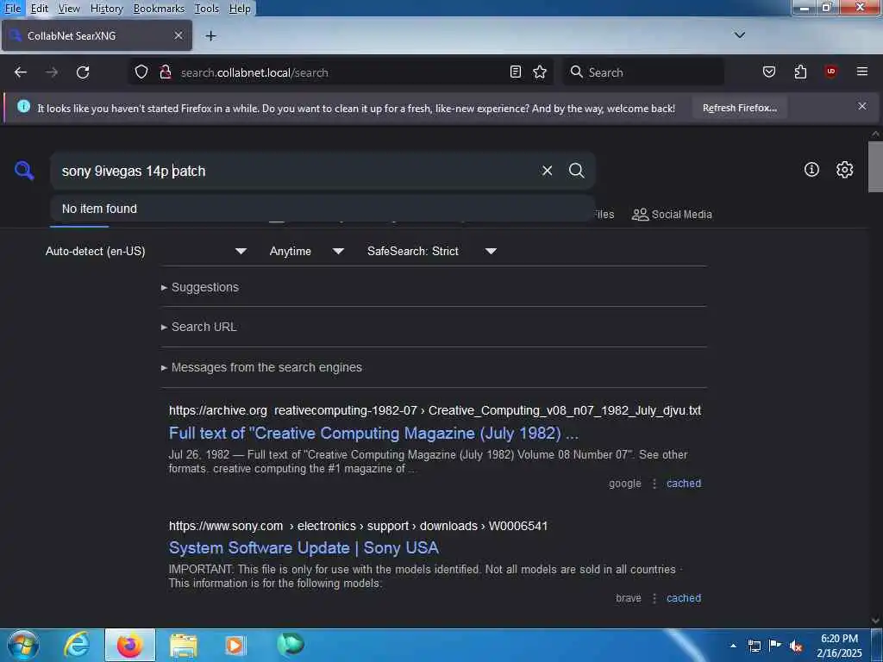The width and height of the screenshot is (883, 662).
Task: Launch Internet Explorer from the taskbar
Action: pos(77,646)
